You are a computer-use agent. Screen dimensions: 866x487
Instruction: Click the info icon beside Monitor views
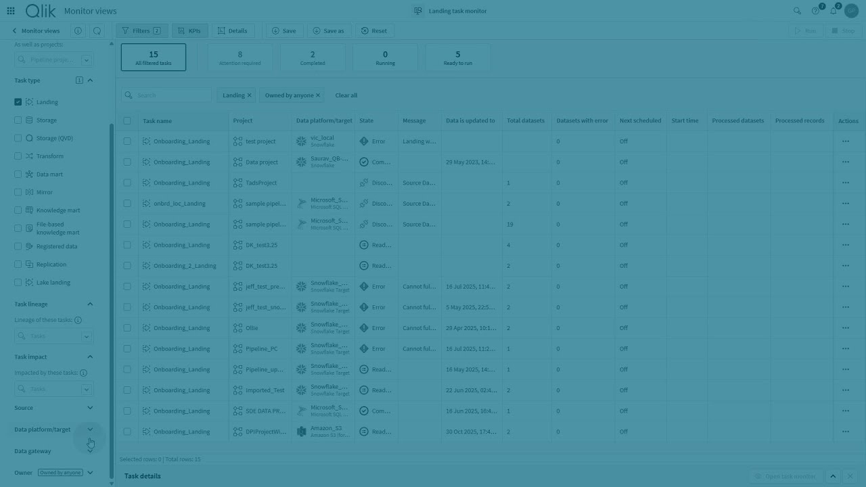click(78, 30)
